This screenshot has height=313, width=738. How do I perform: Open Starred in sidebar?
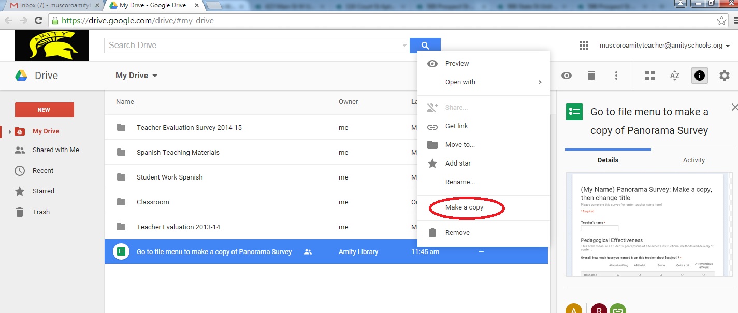44,191
